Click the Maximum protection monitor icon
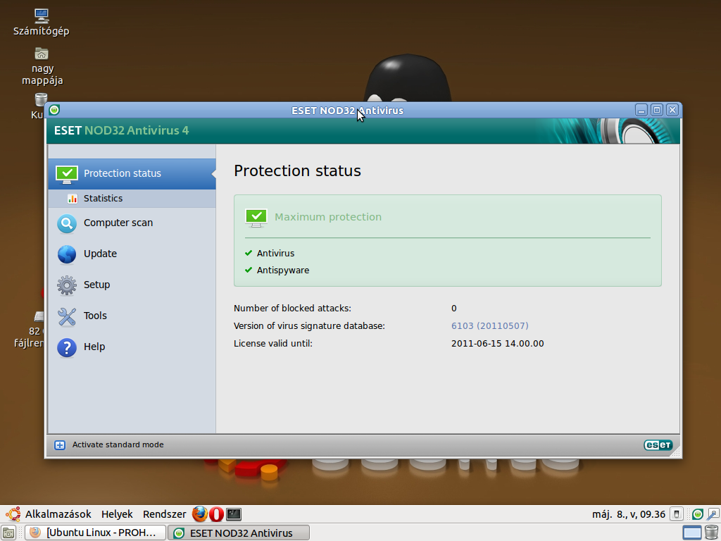The width and height of the screenshot is (721, 541). (x=256, y=218)
